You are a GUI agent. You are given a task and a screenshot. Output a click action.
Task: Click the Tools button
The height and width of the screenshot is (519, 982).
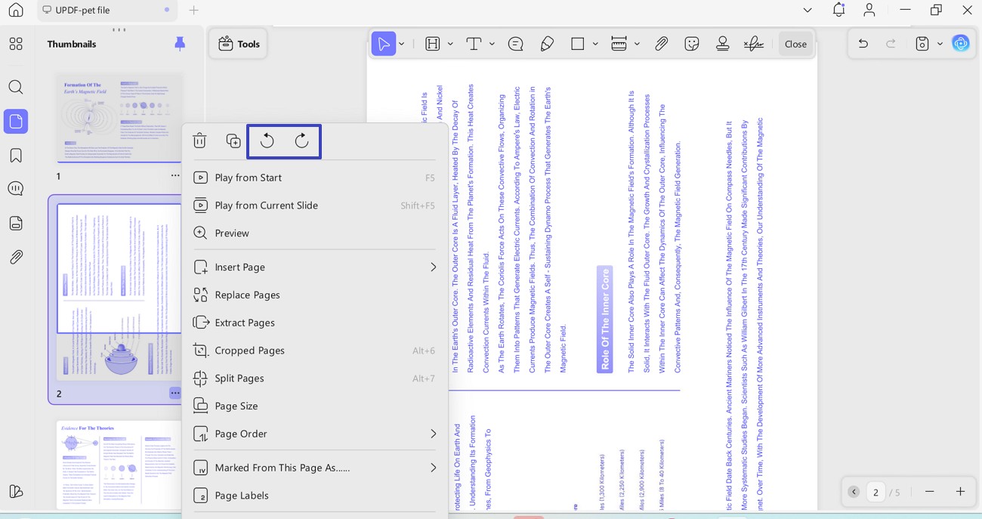239,44
